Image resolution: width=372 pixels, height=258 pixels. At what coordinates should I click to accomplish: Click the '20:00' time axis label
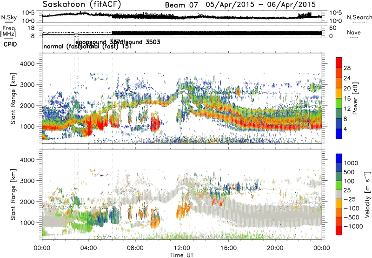[x=275, y=248]
